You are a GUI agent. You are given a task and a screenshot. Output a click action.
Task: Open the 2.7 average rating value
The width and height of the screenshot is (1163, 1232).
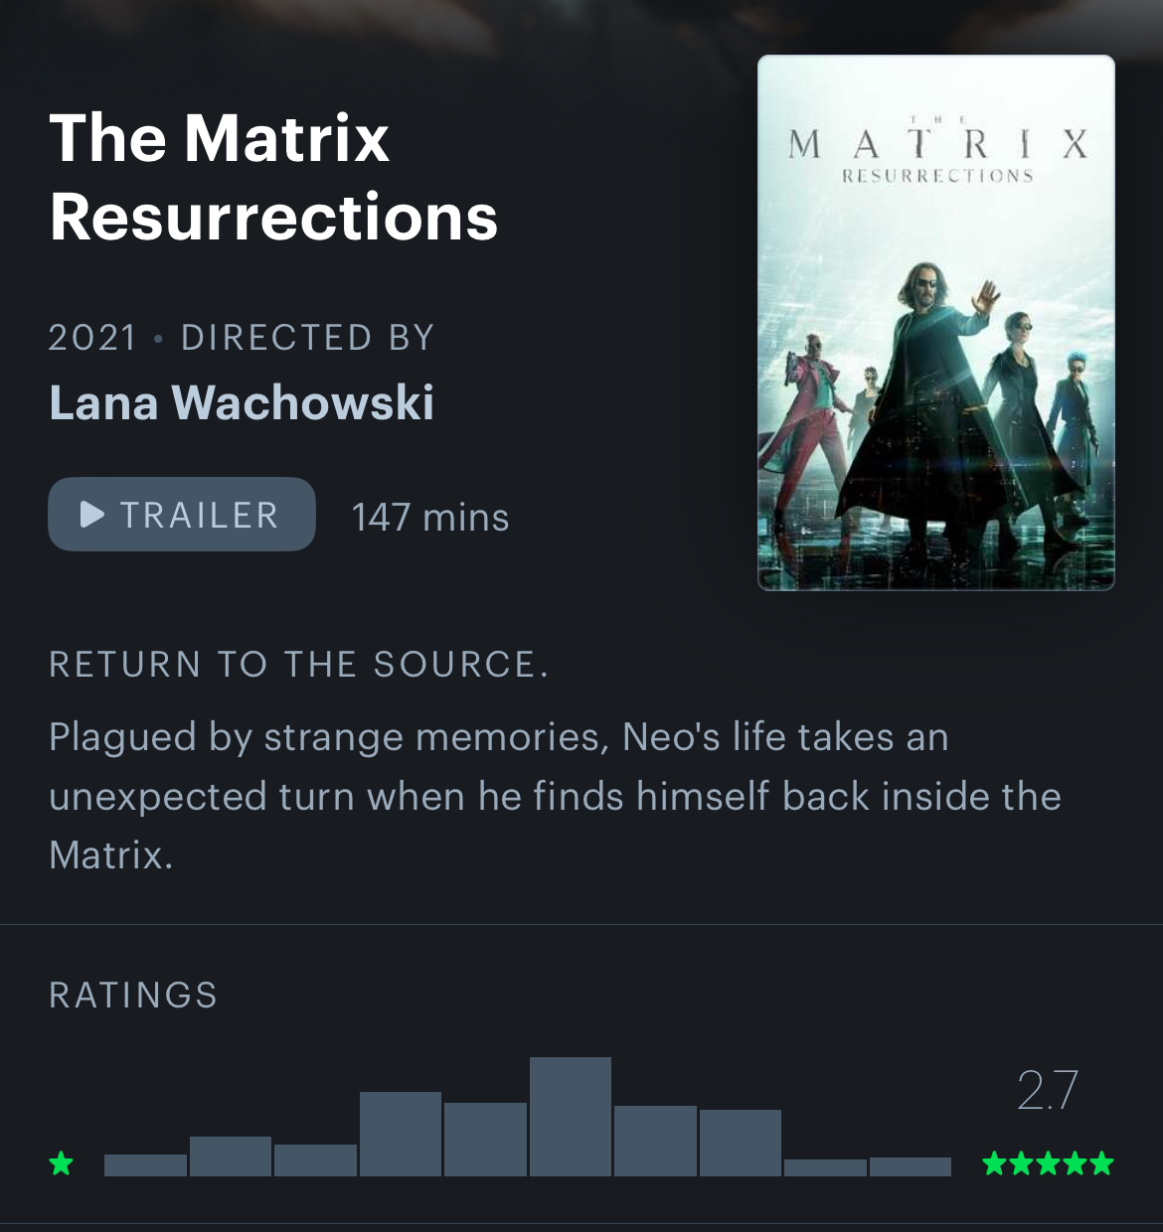point(1048,1090)
